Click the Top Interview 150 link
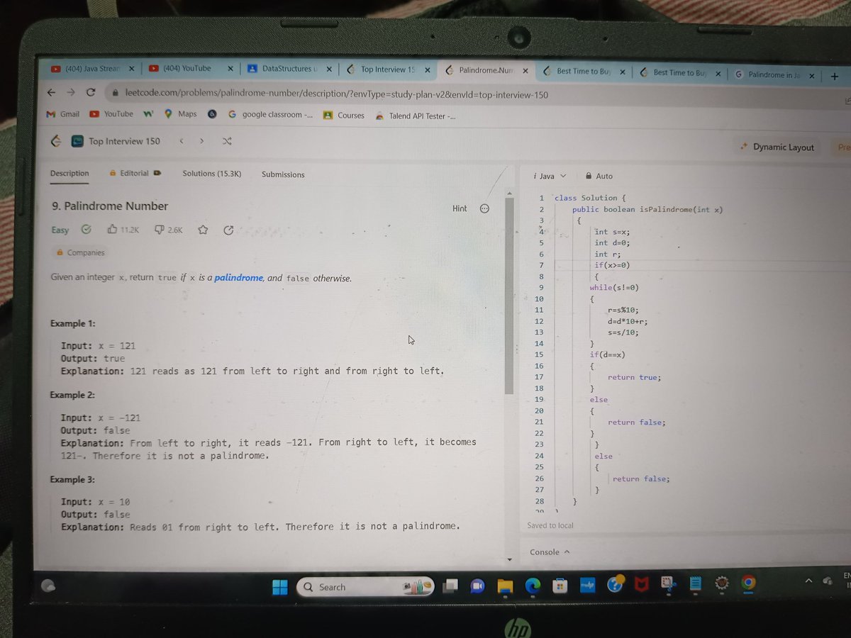Image resolution: width=851 pixels, height=638 pixels. tap(124, 141)
